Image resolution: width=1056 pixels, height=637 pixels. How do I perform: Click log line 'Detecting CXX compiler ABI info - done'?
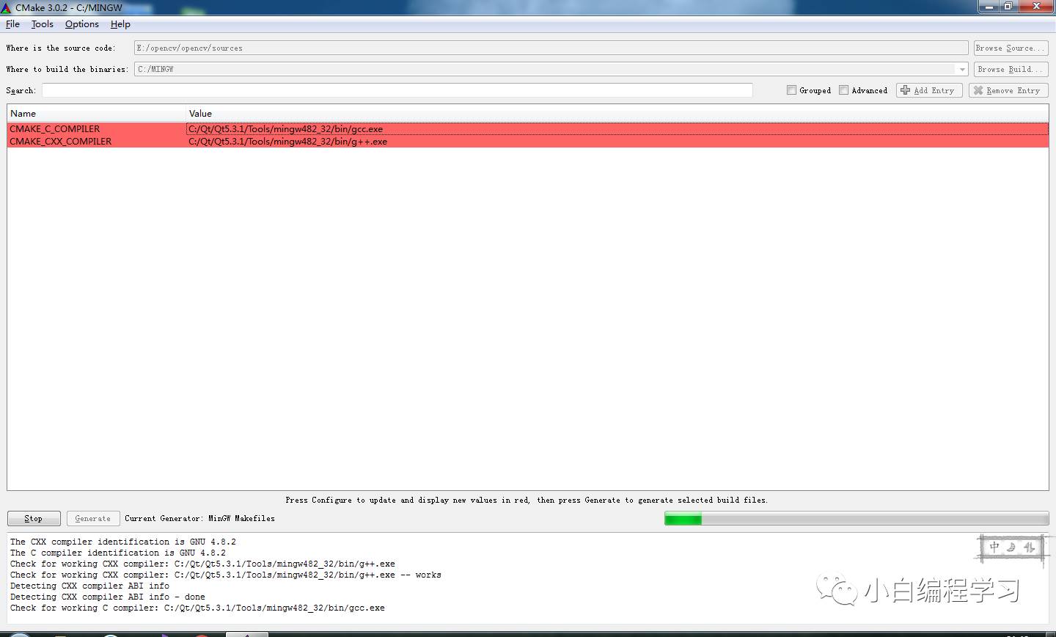click(108, 597)
